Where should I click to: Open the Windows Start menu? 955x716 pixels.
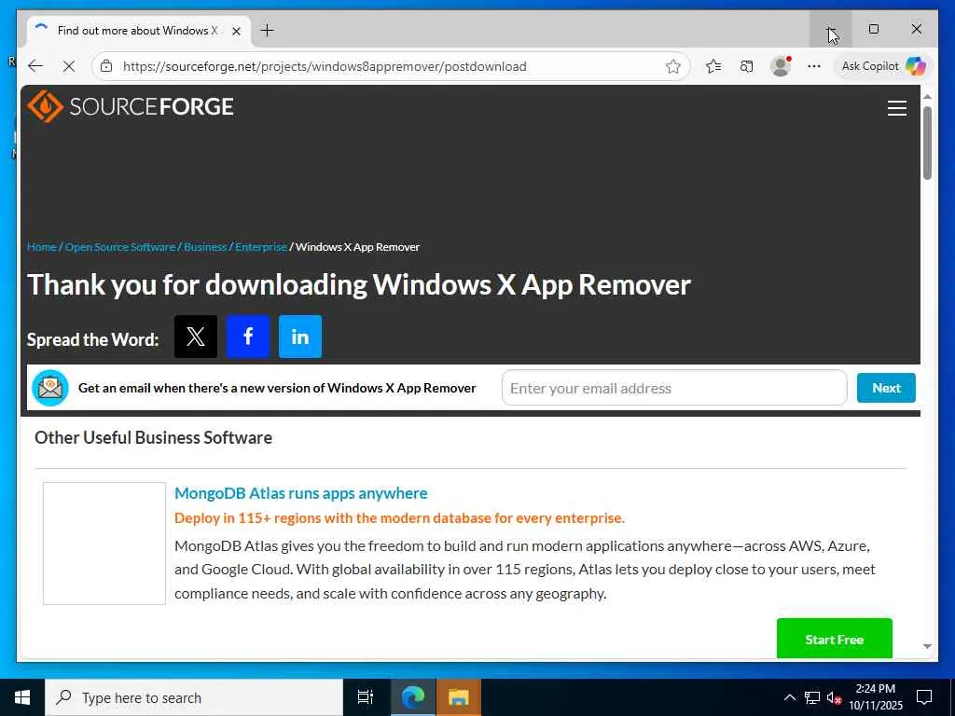point(22,697)
